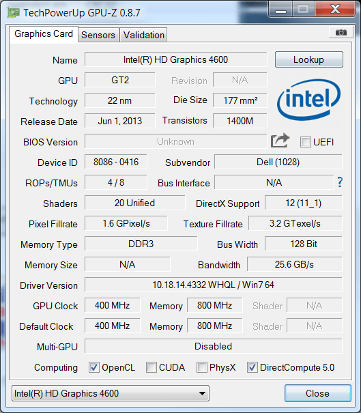The image size is (361, 413).
Task: Select the Graphics Card tab
Action: coord(44,33)
